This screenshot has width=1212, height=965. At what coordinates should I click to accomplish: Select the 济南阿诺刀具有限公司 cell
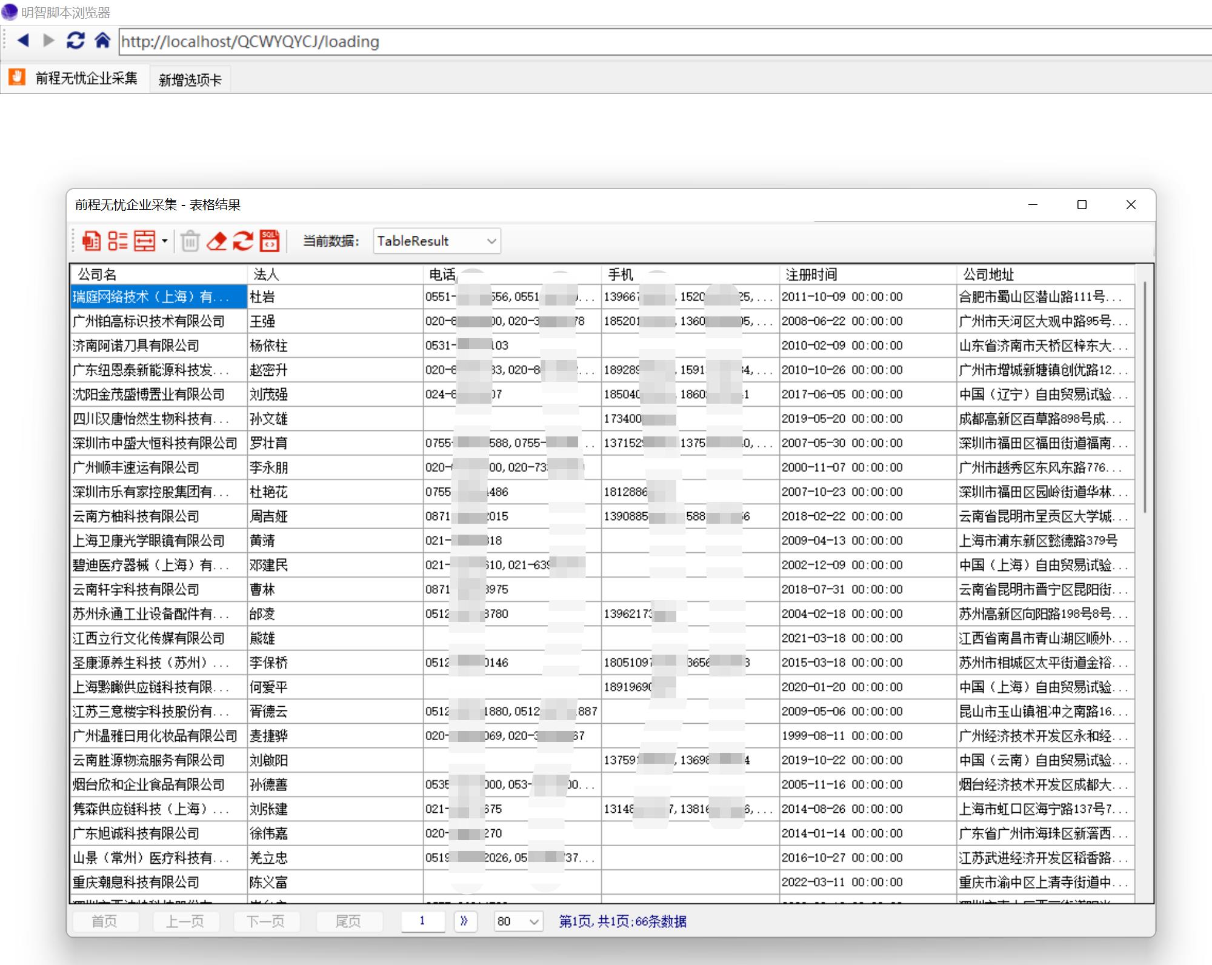(159, 346)
